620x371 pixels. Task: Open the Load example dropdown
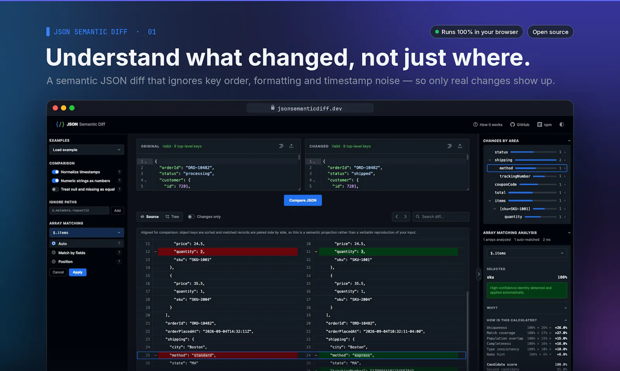coord(86,150)
